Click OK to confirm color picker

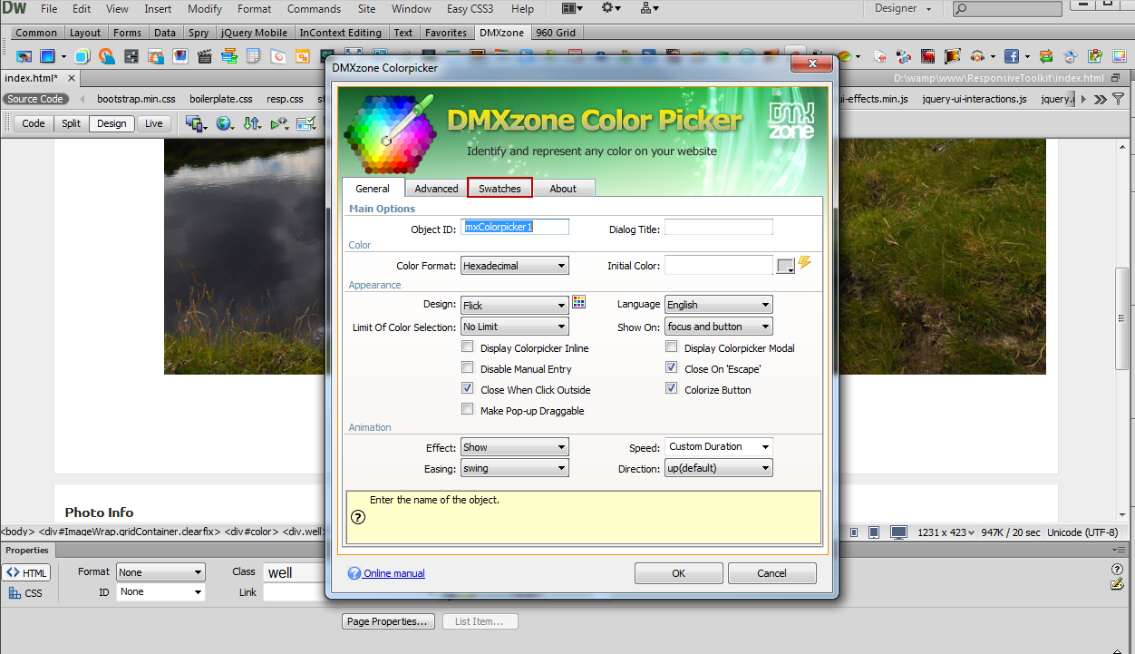click(678, 573)
